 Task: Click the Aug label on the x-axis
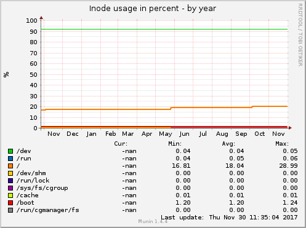click(222, 134)
